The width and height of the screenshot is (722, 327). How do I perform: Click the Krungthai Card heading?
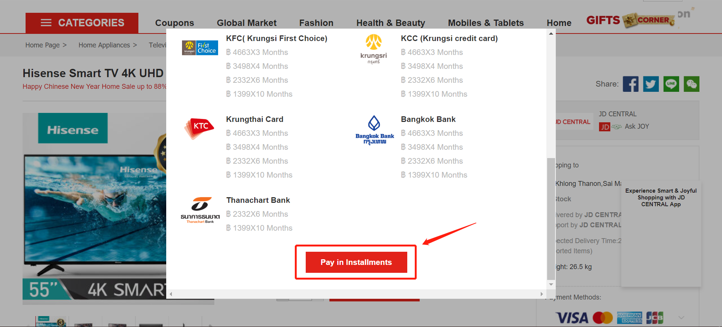coord(255,119)
